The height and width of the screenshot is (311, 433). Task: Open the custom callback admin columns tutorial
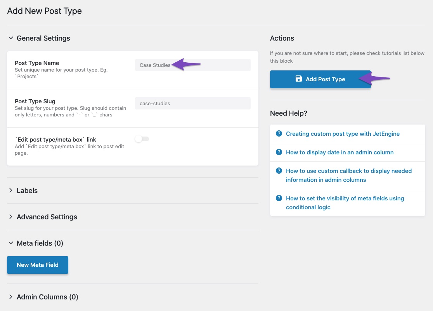[x=349, y=175]
